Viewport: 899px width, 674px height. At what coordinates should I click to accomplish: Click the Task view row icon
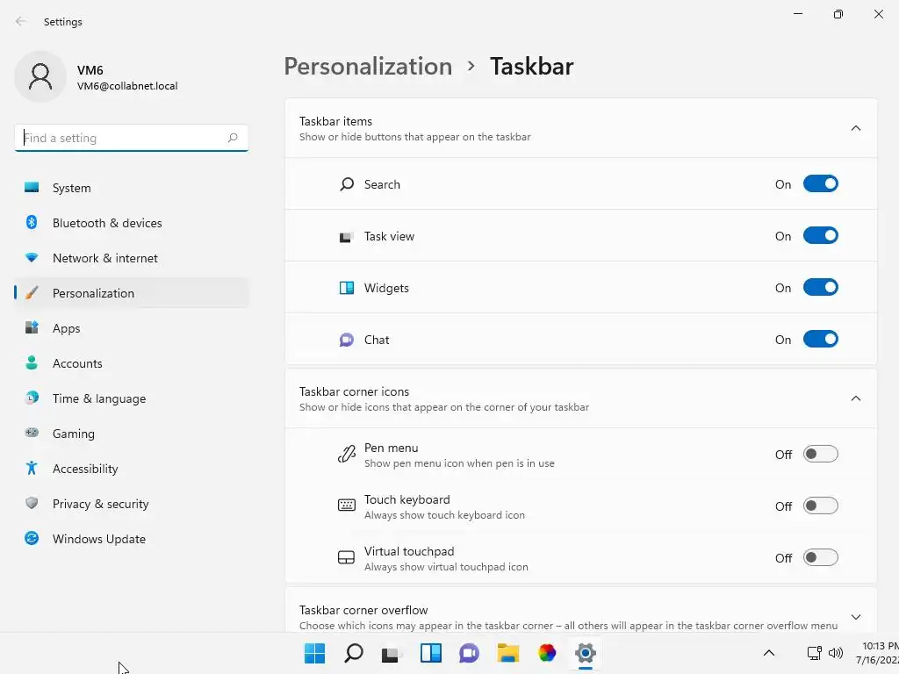coord(346,237)
